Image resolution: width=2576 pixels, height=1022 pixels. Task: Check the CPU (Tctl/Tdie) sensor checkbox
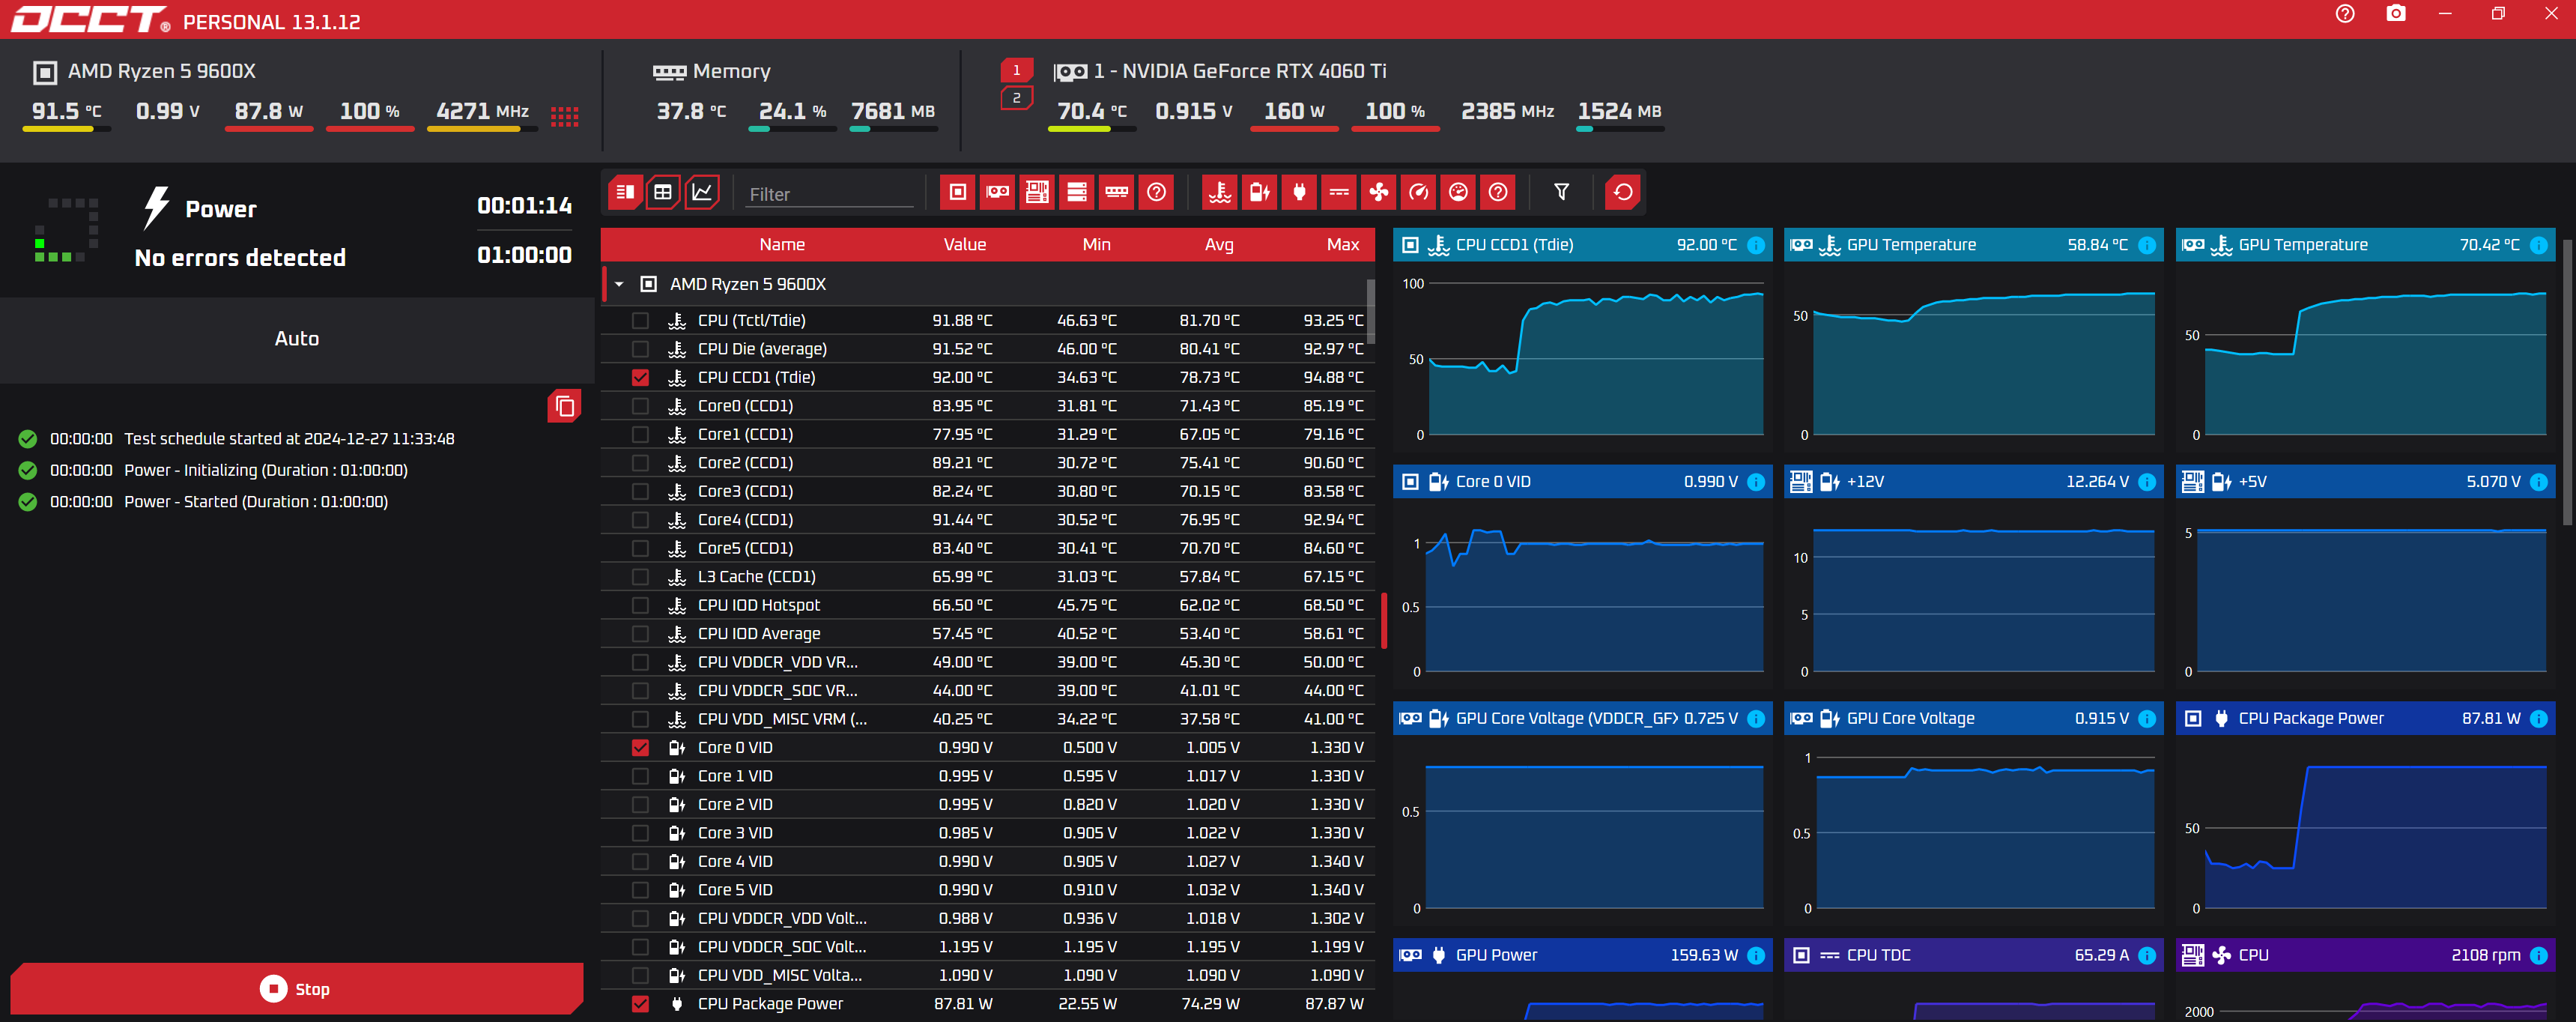click(640, 321)
